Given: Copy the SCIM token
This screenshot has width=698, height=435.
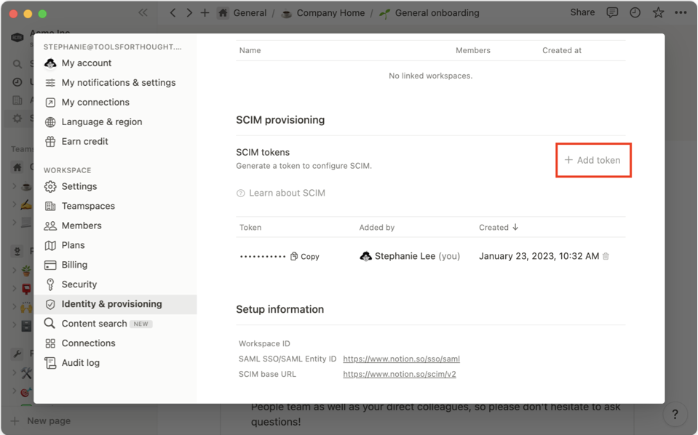Looking at the screenshot, I should click(x=305, y=256).
